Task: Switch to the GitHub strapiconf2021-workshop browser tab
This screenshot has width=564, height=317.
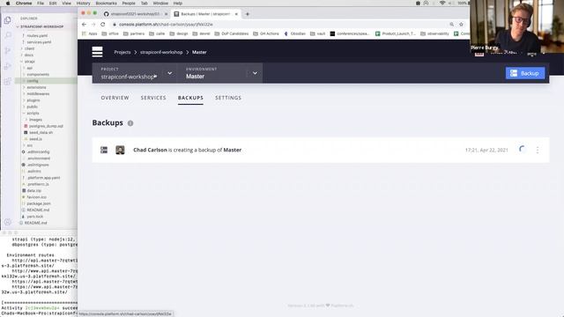Action: point(135,14)
